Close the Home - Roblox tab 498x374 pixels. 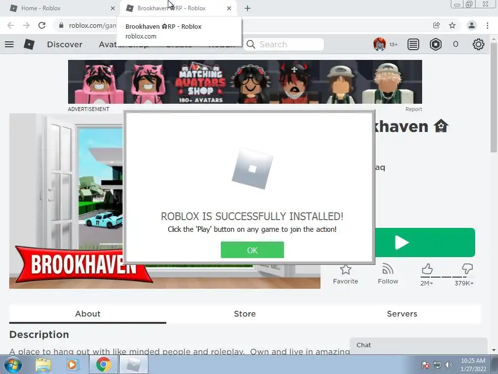[x=113, y=8]
